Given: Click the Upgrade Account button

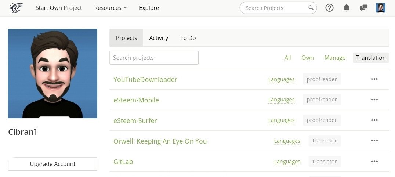Looking at the screenshot, I should [52, 164].
